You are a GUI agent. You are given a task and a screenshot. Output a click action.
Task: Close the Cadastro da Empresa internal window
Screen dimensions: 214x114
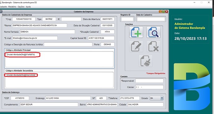(167, 11)
